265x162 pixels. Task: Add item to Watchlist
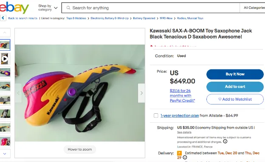(x=235, y=99)
